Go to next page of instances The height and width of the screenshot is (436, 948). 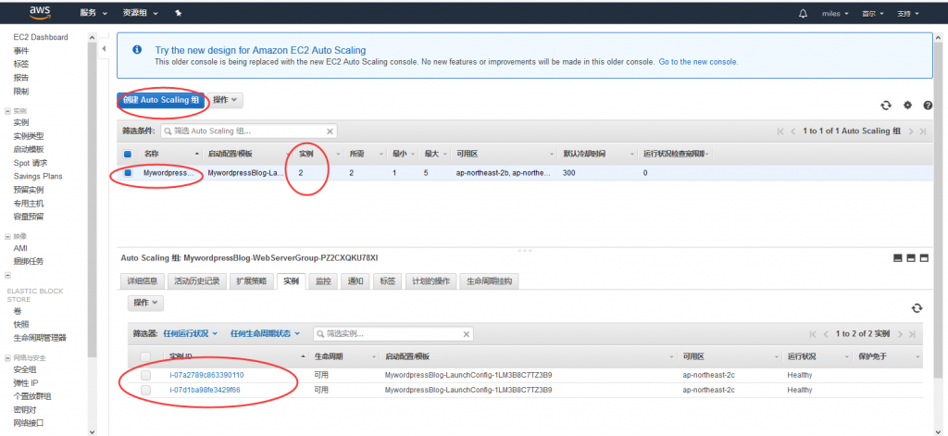click(x=900, y=334)
